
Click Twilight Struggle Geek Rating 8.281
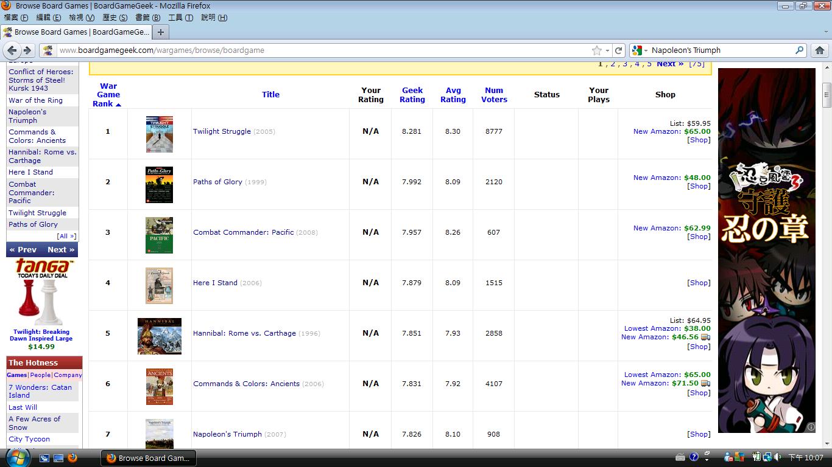pos(412,131)
